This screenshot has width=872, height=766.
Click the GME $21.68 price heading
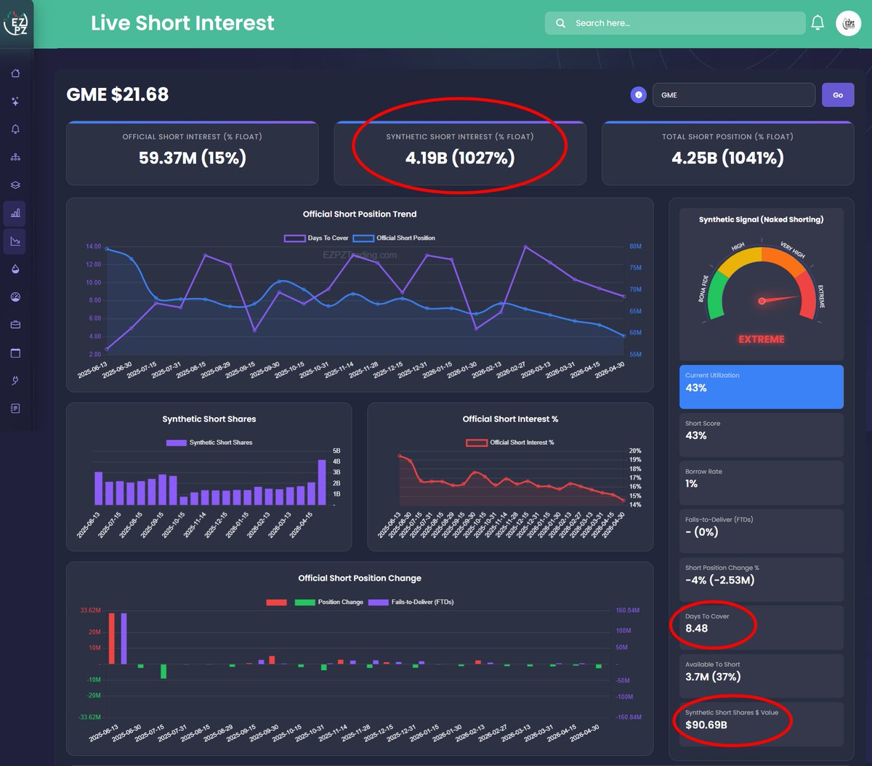118,94
